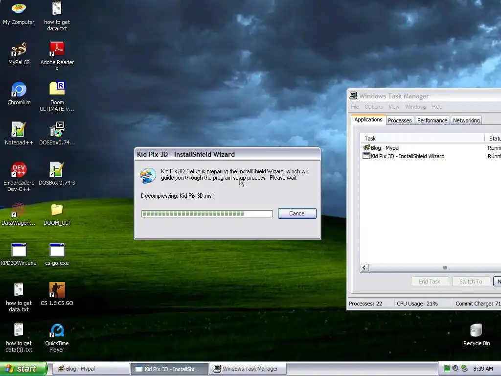Select the Embarcadero Dev-C++ shortcut

click(x=19, y=177)
